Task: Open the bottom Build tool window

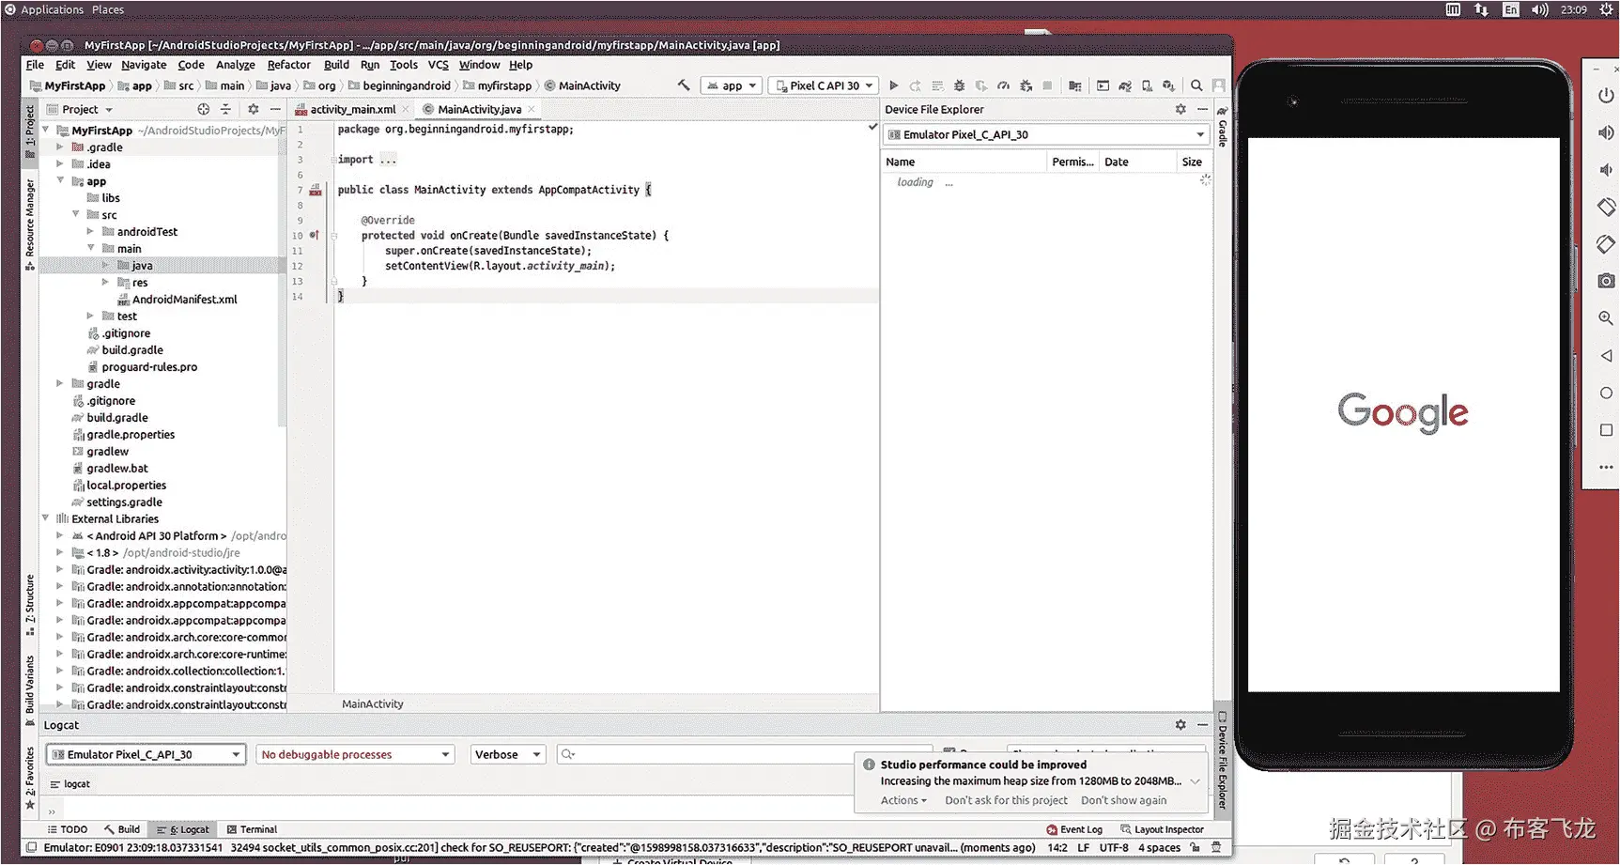Action: click(x=122, y=829)
